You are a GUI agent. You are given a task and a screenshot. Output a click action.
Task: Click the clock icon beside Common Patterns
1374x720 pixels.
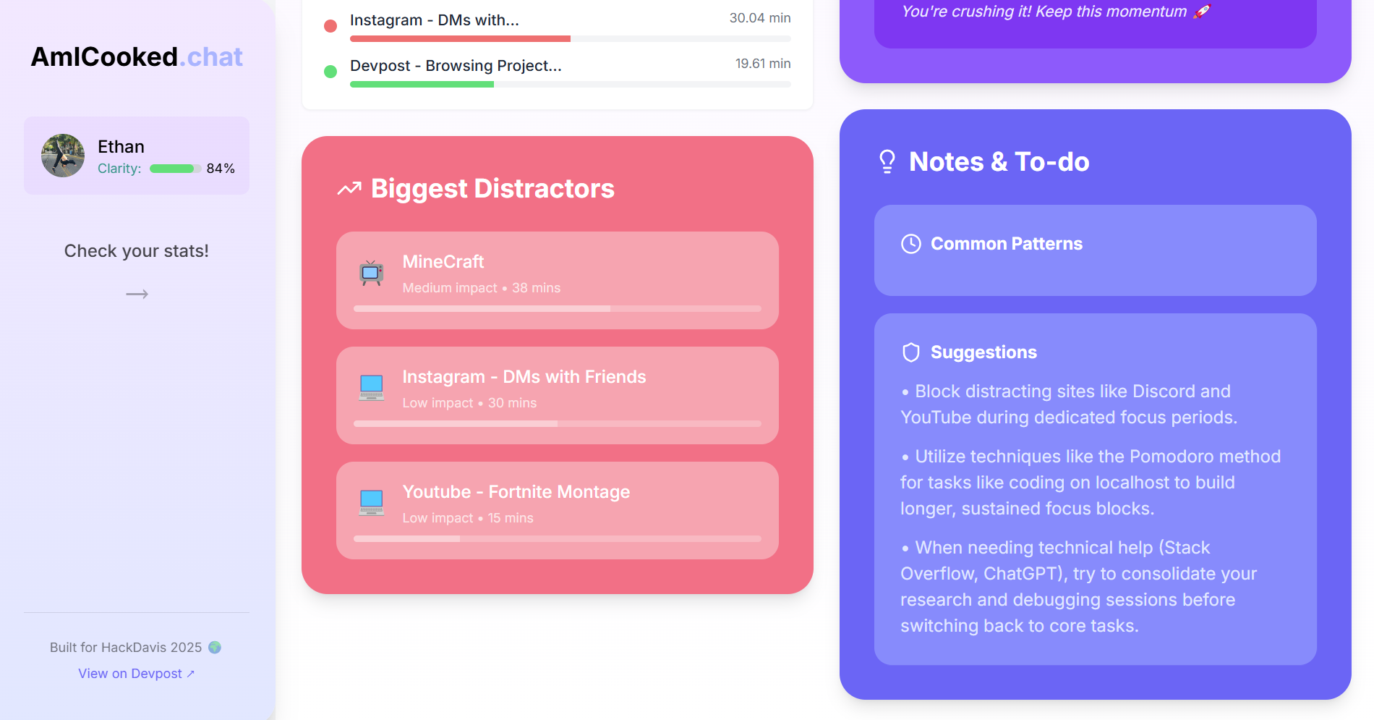click(x=911, y=244)
